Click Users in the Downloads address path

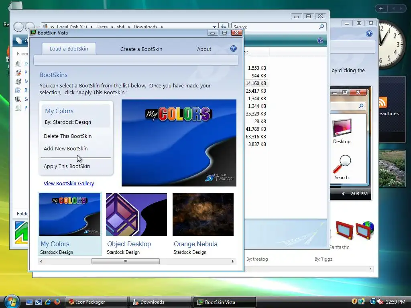pyautogui.click(x=102, y=27)
